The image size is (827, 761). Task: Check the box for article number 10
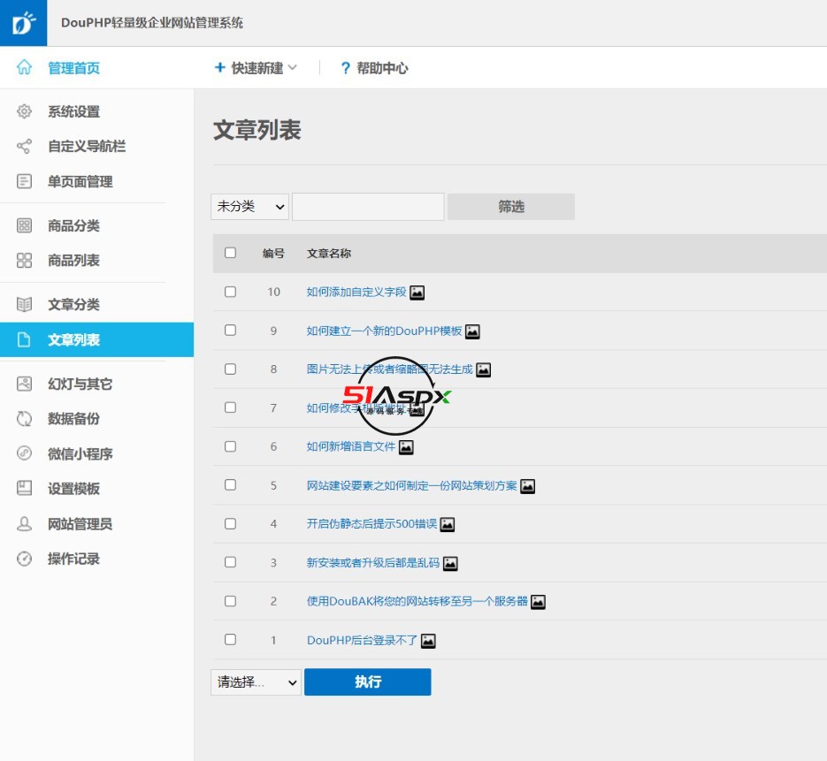(x=231, y=292)
